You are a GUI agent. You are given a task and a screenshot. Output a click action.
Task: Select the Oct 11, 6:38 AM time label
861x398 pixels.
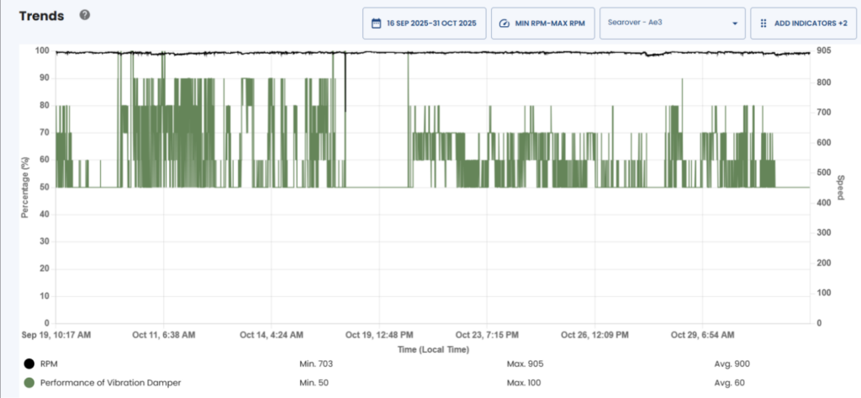point(164,334)
